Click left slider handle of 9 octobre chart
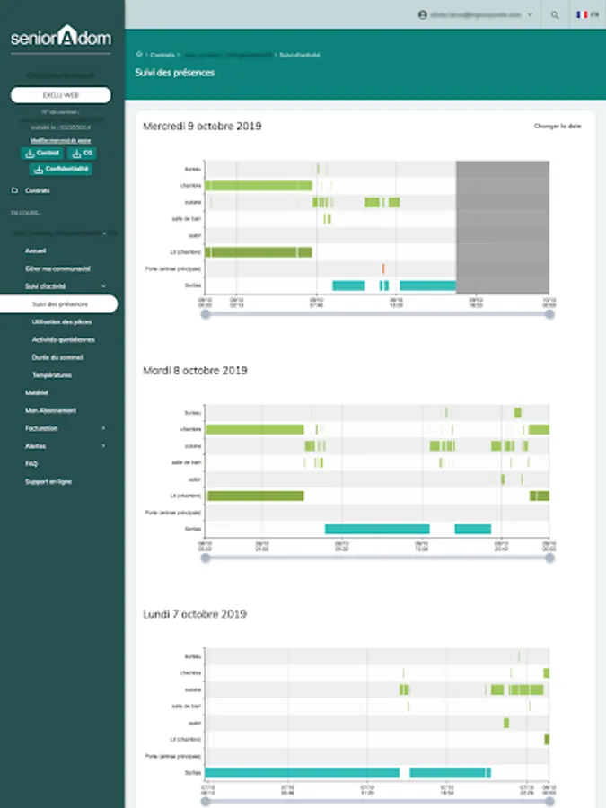This screenshot has width=606, height=808. coord(206,314)
